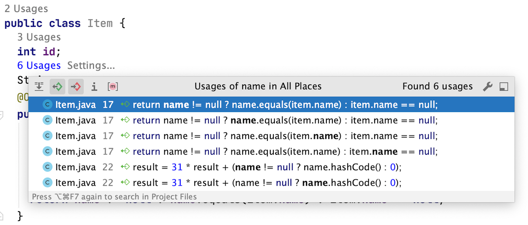This screenshot has width=528, height=225.
Task: Click the info 'i' icon in popup toolbar
Action: (94, 87)
